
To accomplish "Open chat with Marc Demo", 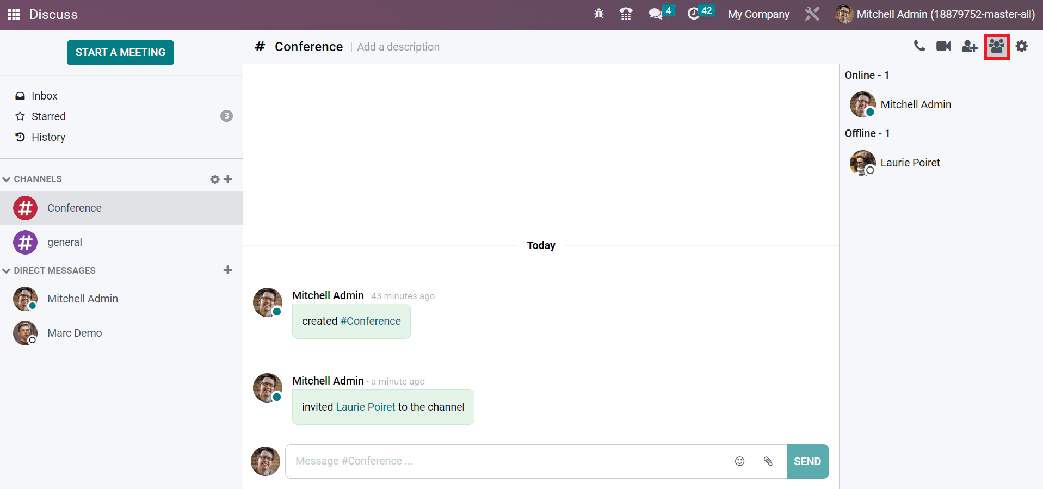I will coord(121,333).
